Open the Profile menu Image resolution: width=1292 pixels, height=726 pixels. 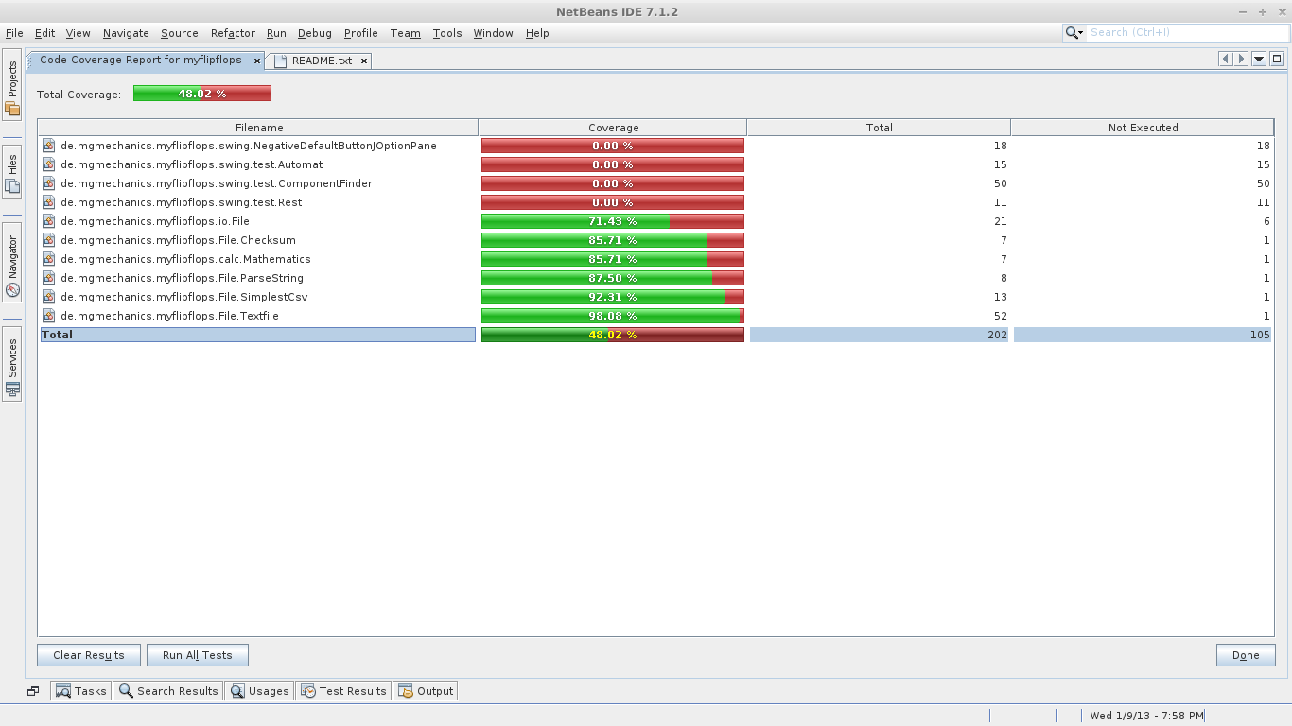(x=360, y=33)
